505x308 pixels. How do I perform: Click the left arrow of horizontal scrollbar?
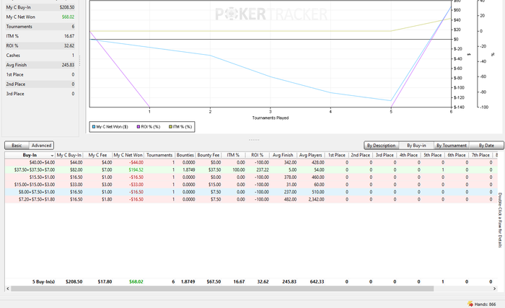(x=8, y=289)
